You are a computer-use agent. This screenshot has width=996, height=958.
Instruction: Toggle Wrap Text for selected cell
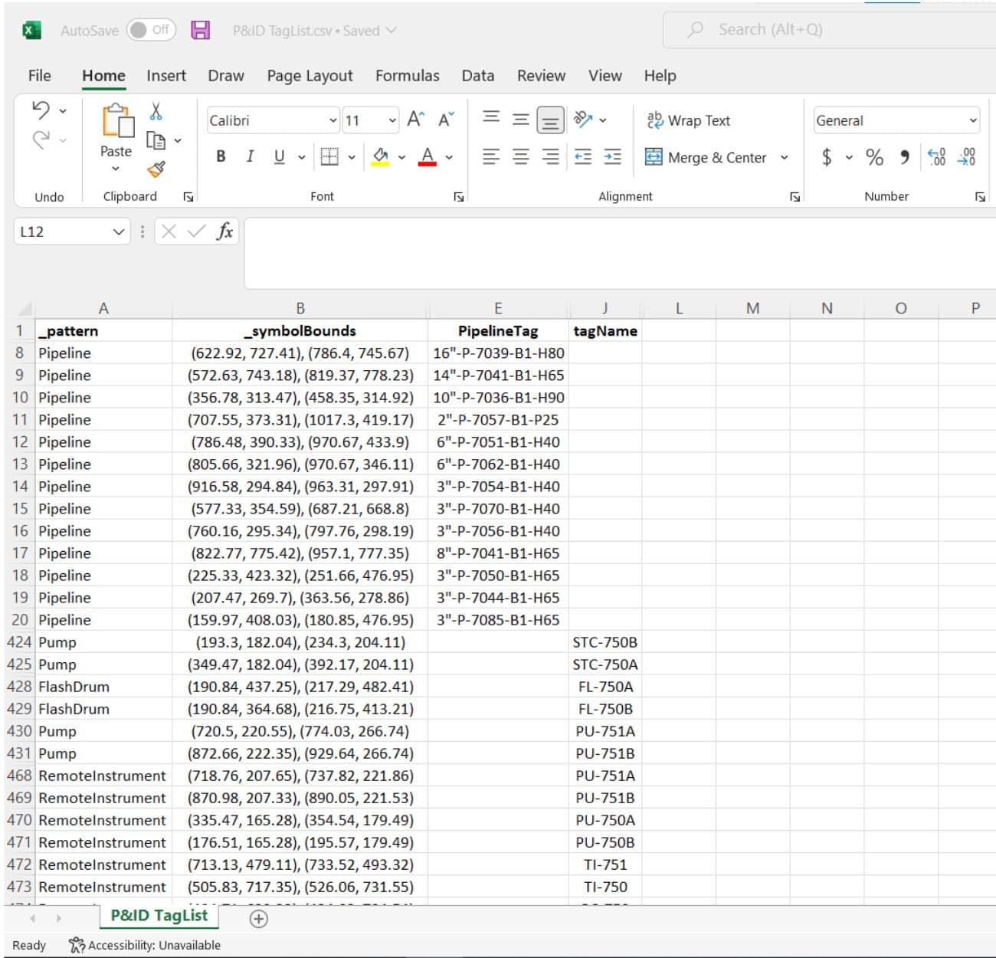click(x=688, y=120)
